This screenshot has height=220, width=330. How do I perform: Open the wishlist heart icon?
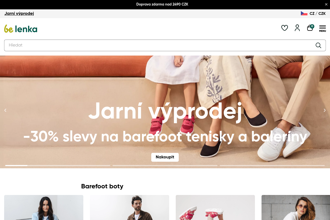click(284, 28)
